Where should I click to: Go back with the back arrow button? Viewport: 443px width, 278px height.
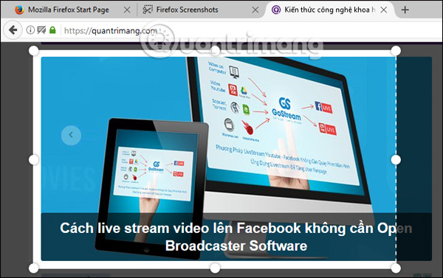(x=13, y=30)
